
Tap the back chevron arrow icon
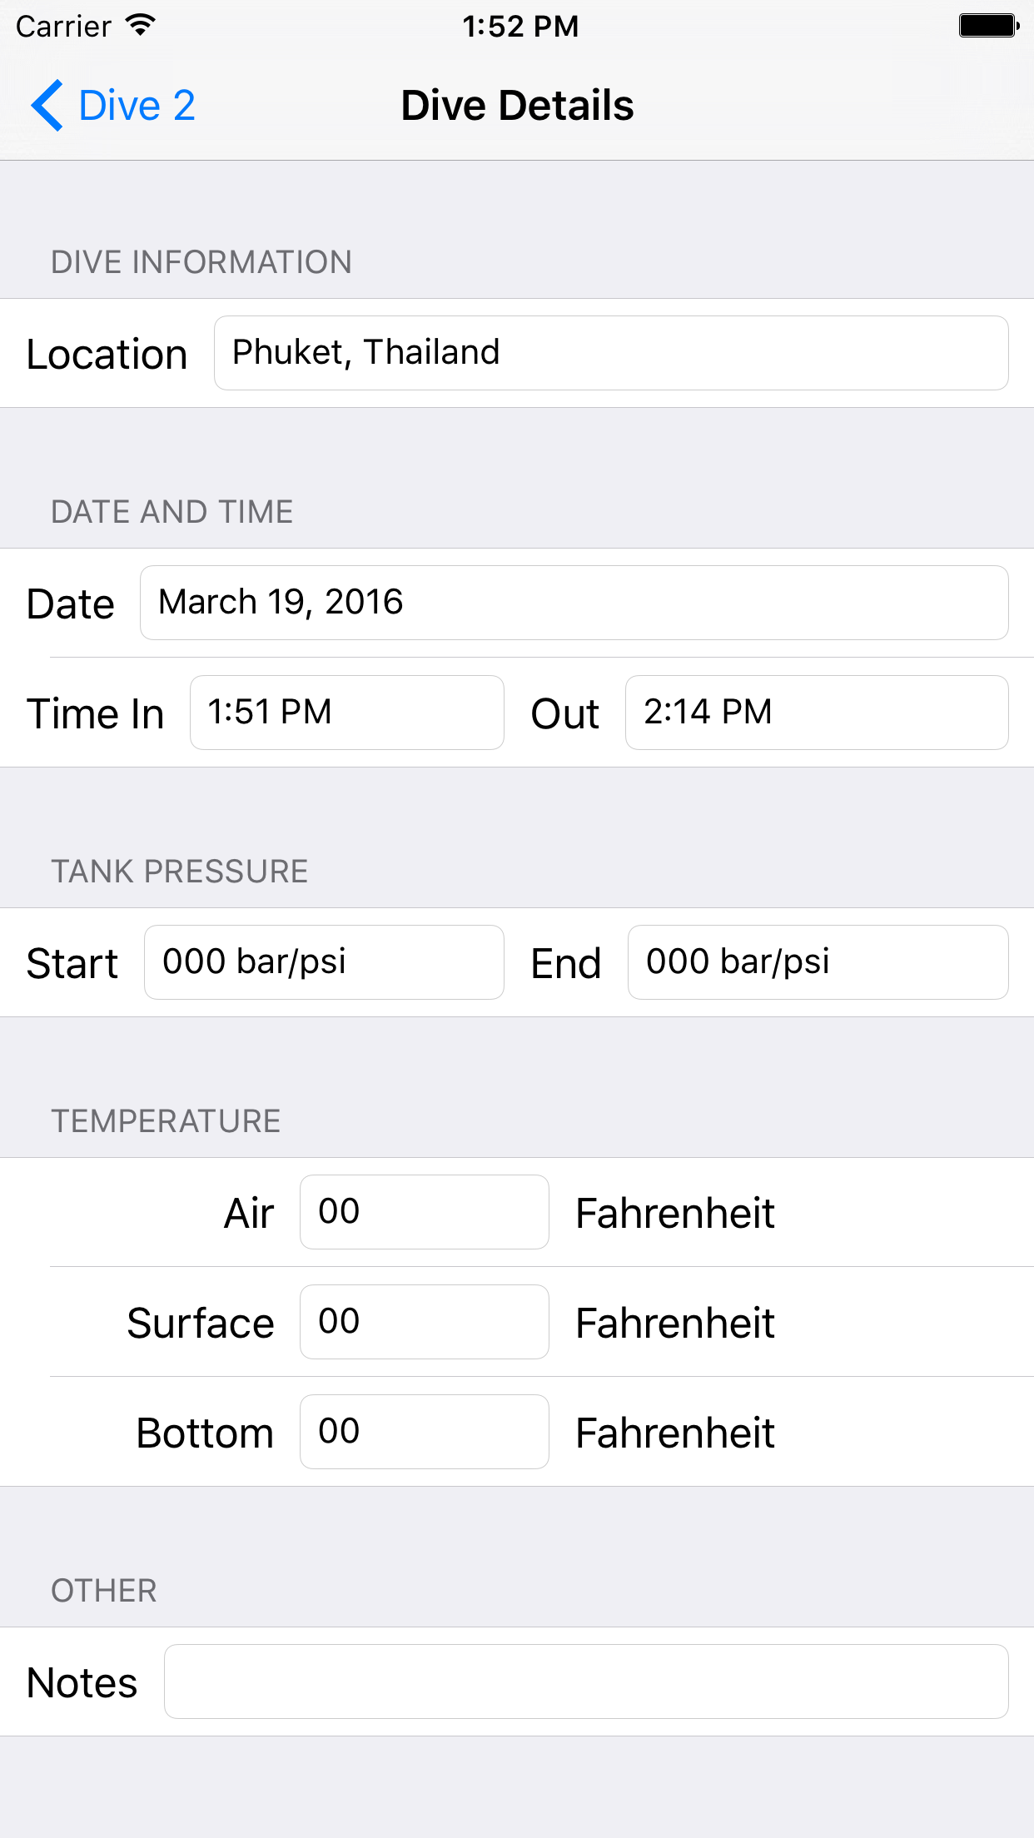tap(47, 106)
